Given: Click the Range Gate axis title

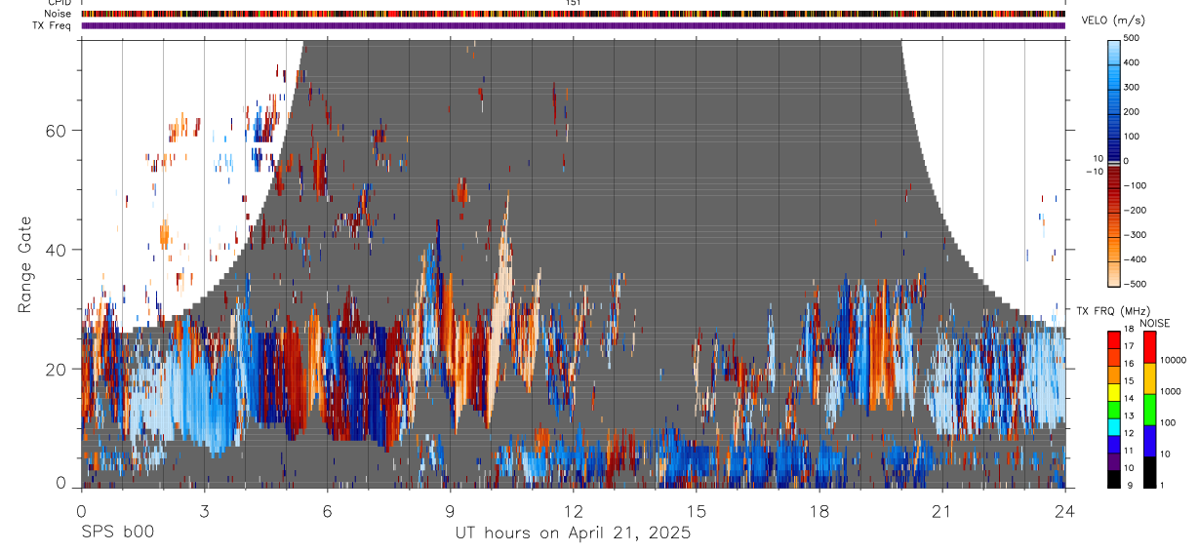Looking at the screenshot, I should [25, 264].
